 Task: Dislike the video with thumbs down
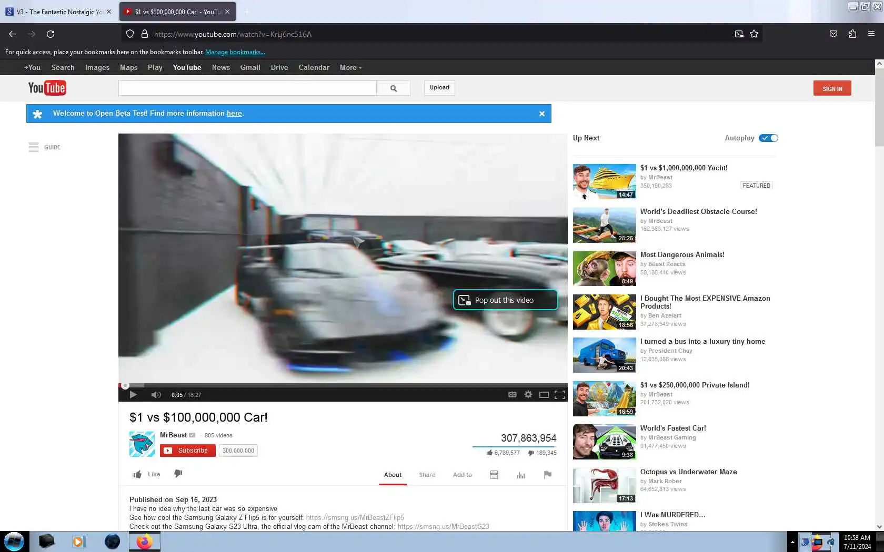coord(178,474)
